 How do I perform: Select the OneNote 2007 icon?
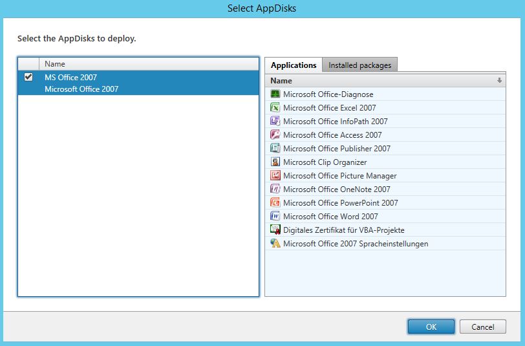275,189
